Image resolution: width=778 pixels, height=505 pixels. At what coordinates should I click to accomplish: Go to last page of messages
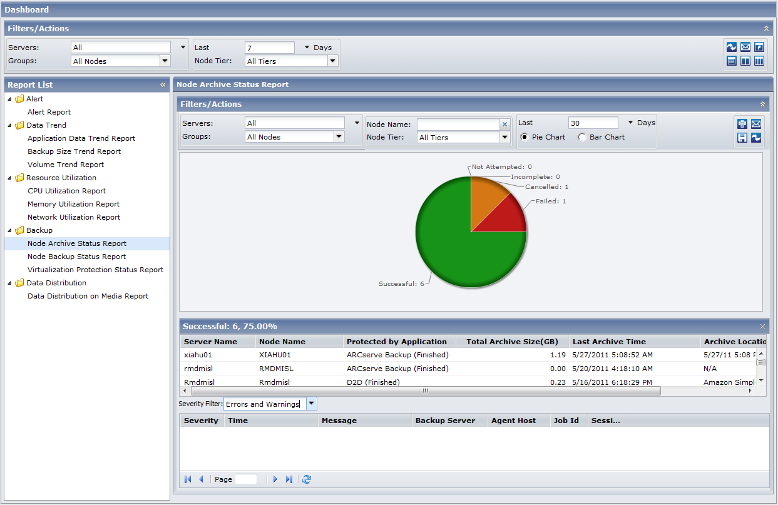(289, 479)
